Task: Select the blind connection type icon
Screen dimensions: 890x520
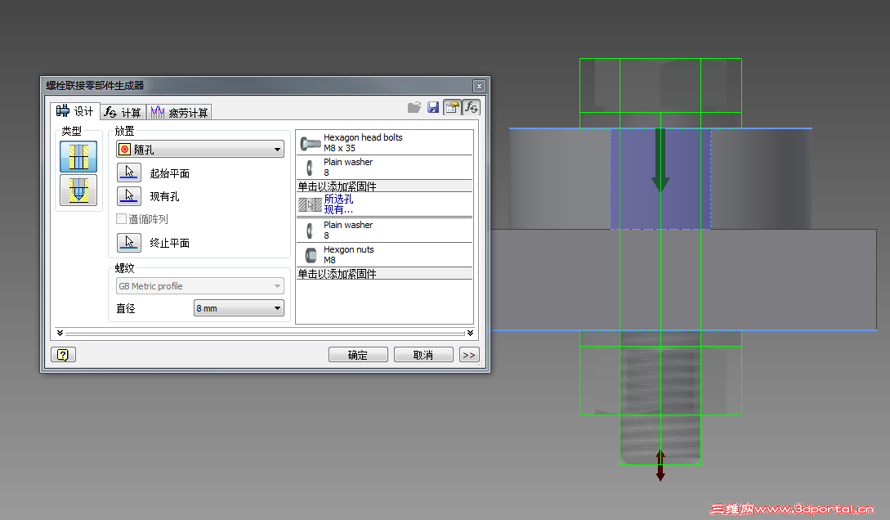Action: (x=78, y=191)
